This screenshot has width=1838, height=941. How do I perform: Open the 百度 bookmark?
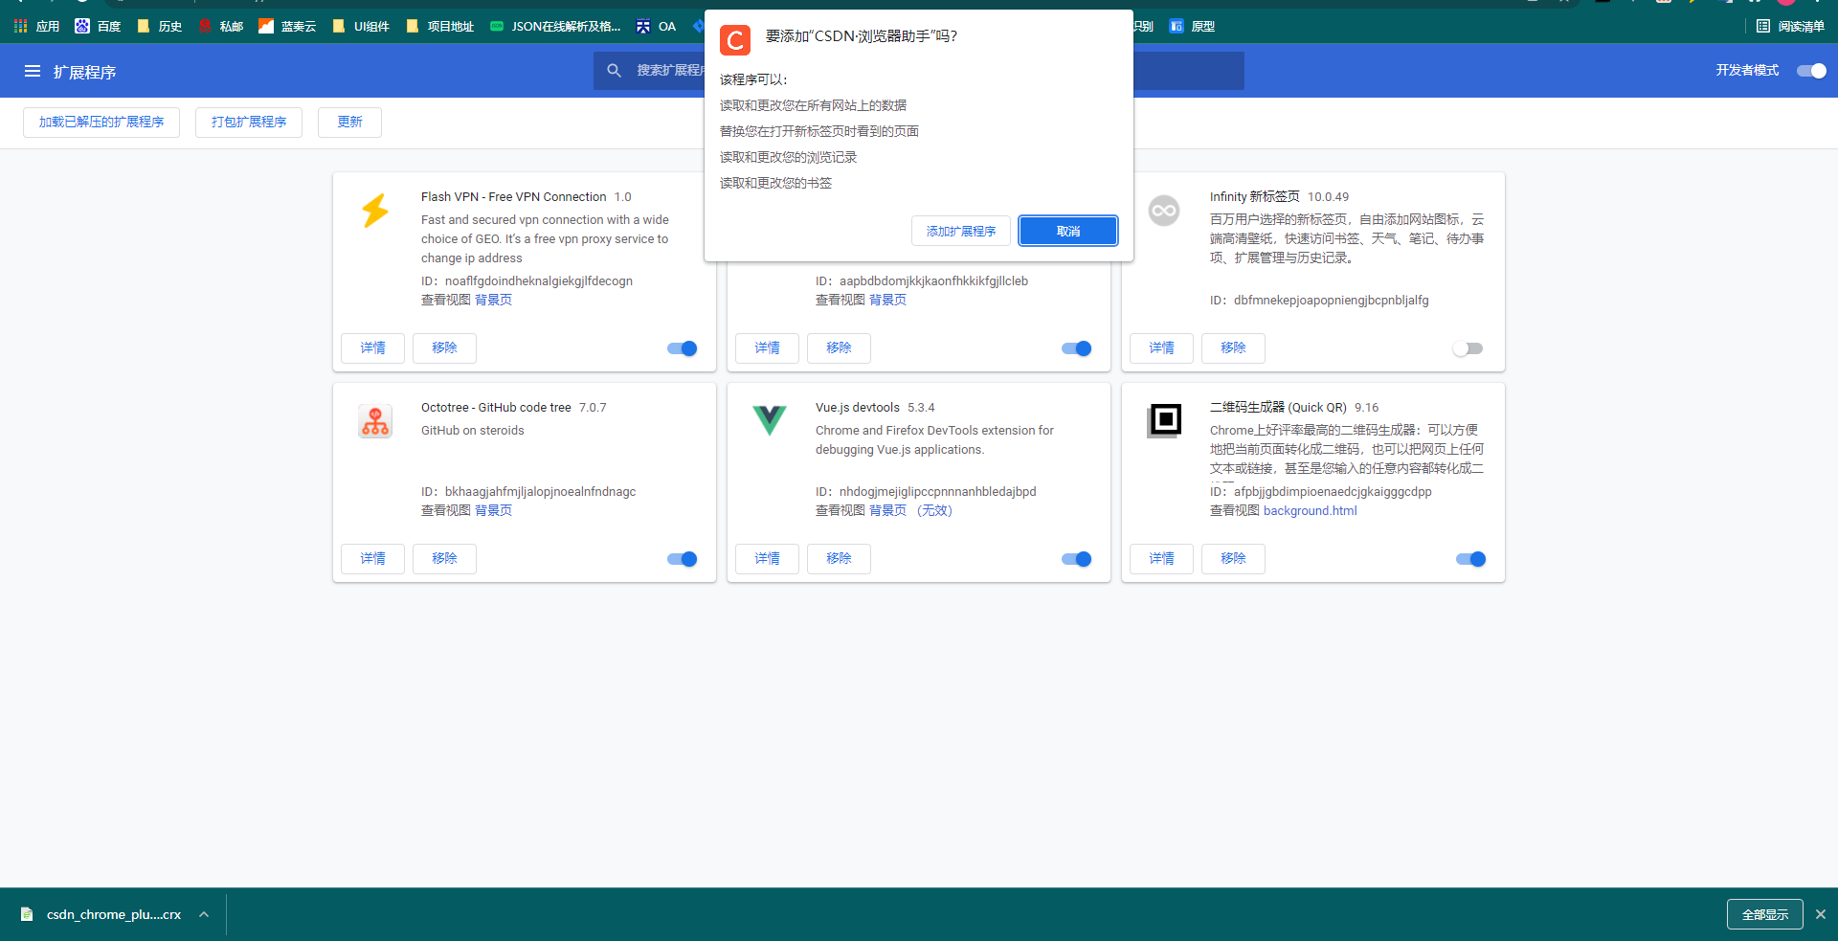pos(98,26)
